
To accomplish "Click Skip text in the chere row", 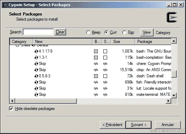I will tap(42, 64).
